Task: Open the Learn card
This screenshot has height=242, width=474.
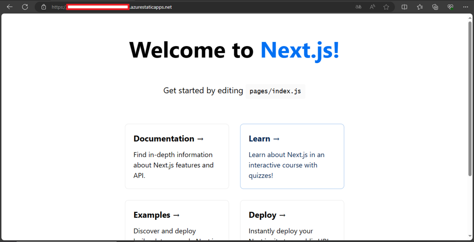Action: [292, 156]
